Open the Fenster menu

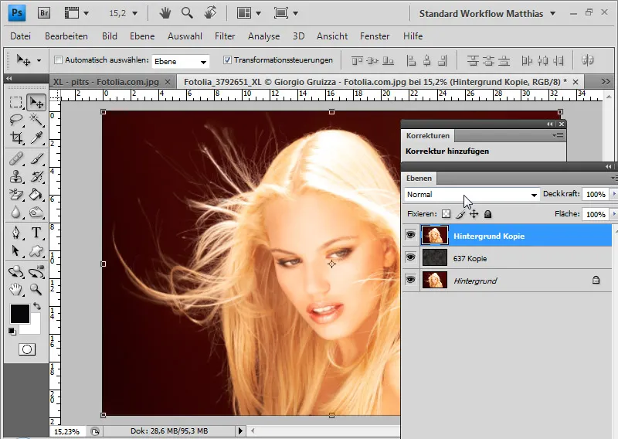(x=375, y=36)
